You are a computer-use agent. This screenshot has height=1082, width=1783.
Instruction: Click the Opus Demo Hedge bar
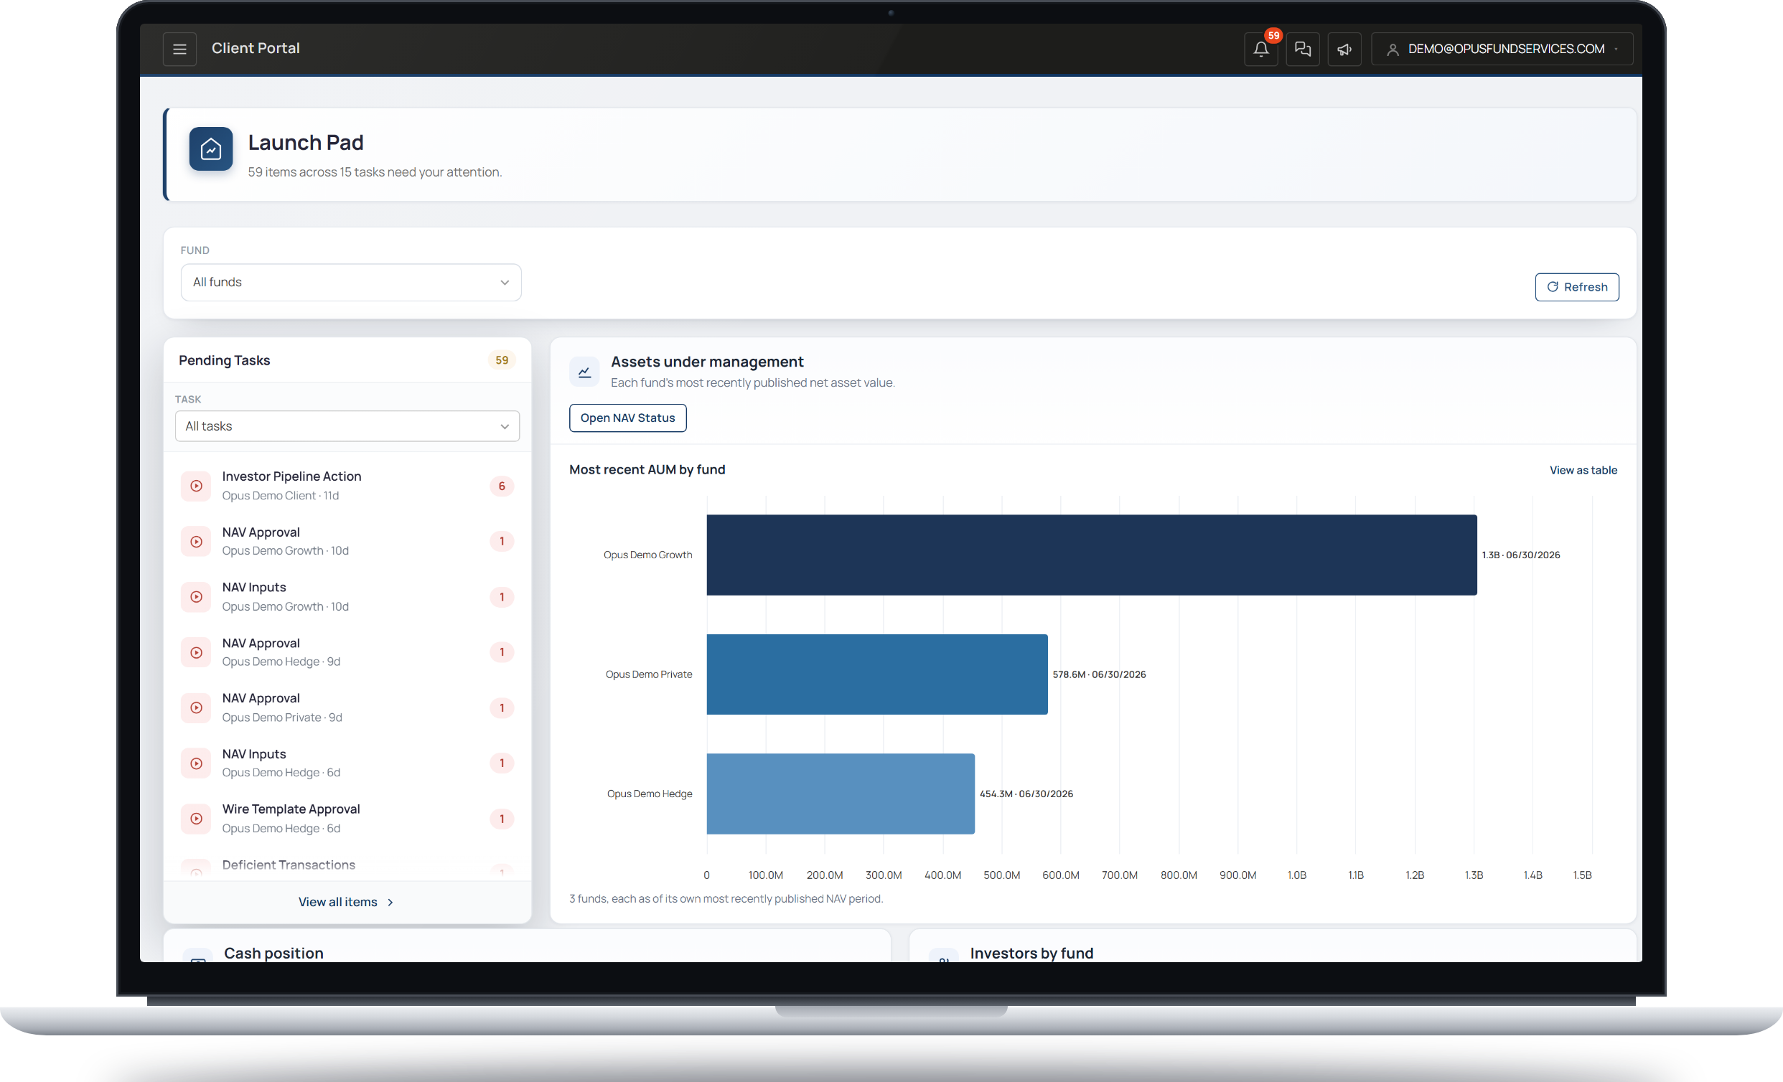(840, 794)
